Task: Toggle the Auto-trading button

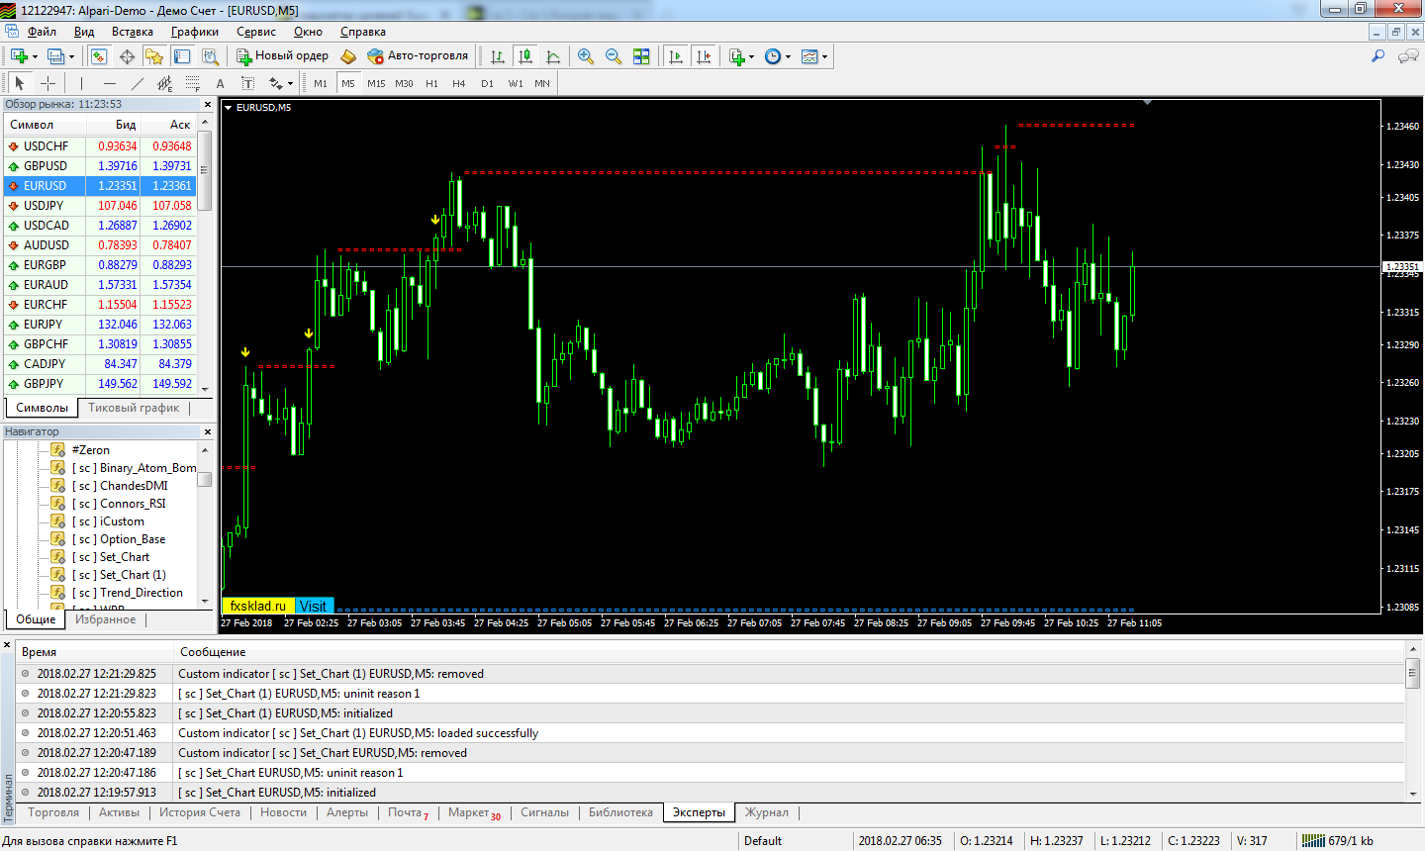Action: (417, 56)
